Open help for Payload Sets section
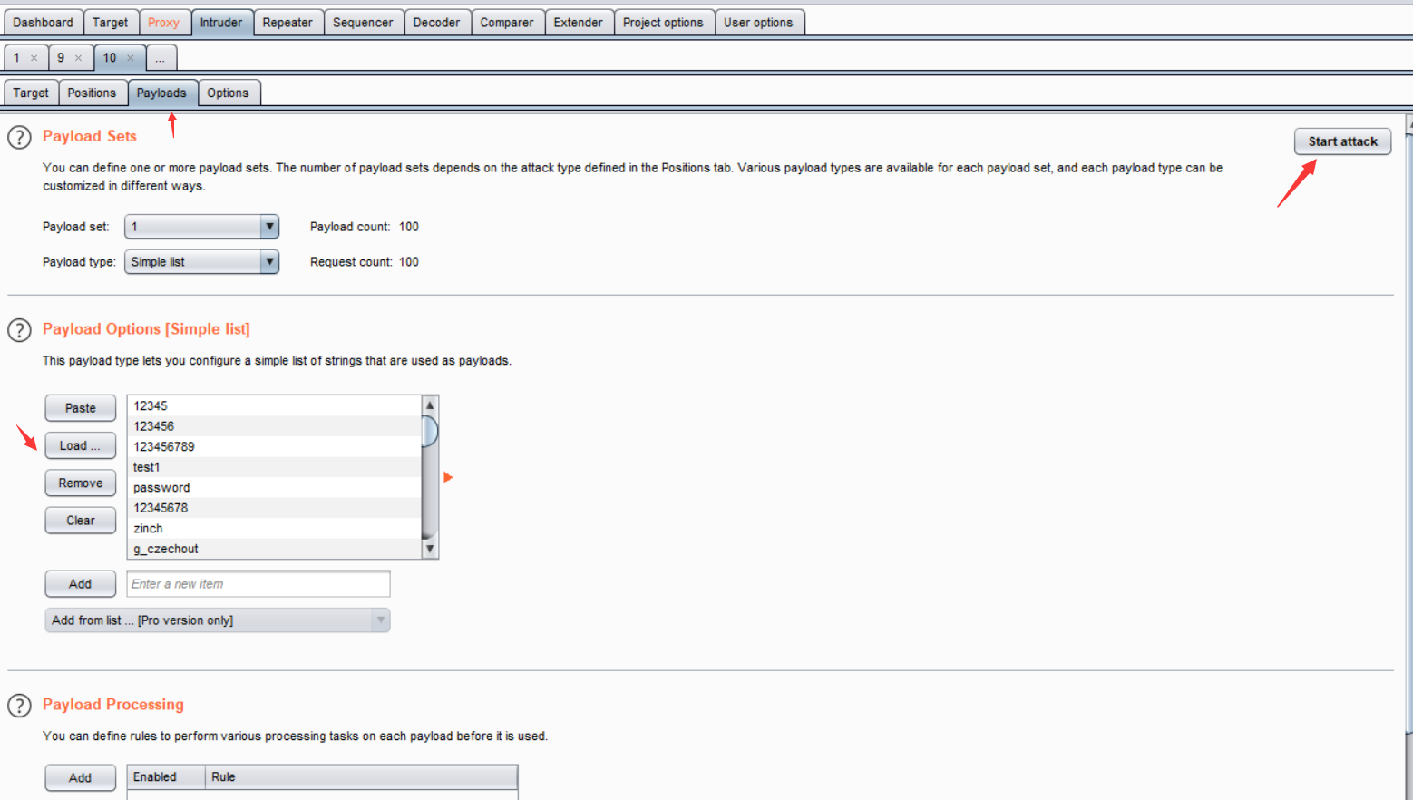This screenshot has width=1413, height=800. [x=19, y=137]
